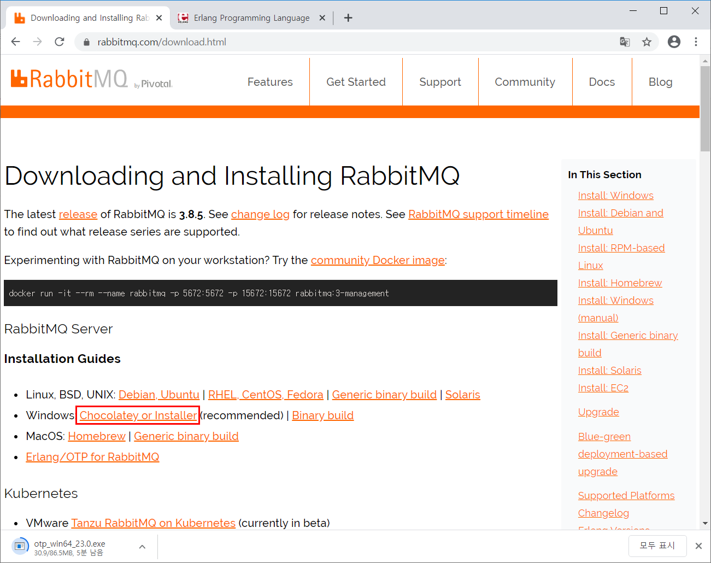The image size is (711, 563).
Task: Bookmark this page with star icon
Action: point(647,42)
